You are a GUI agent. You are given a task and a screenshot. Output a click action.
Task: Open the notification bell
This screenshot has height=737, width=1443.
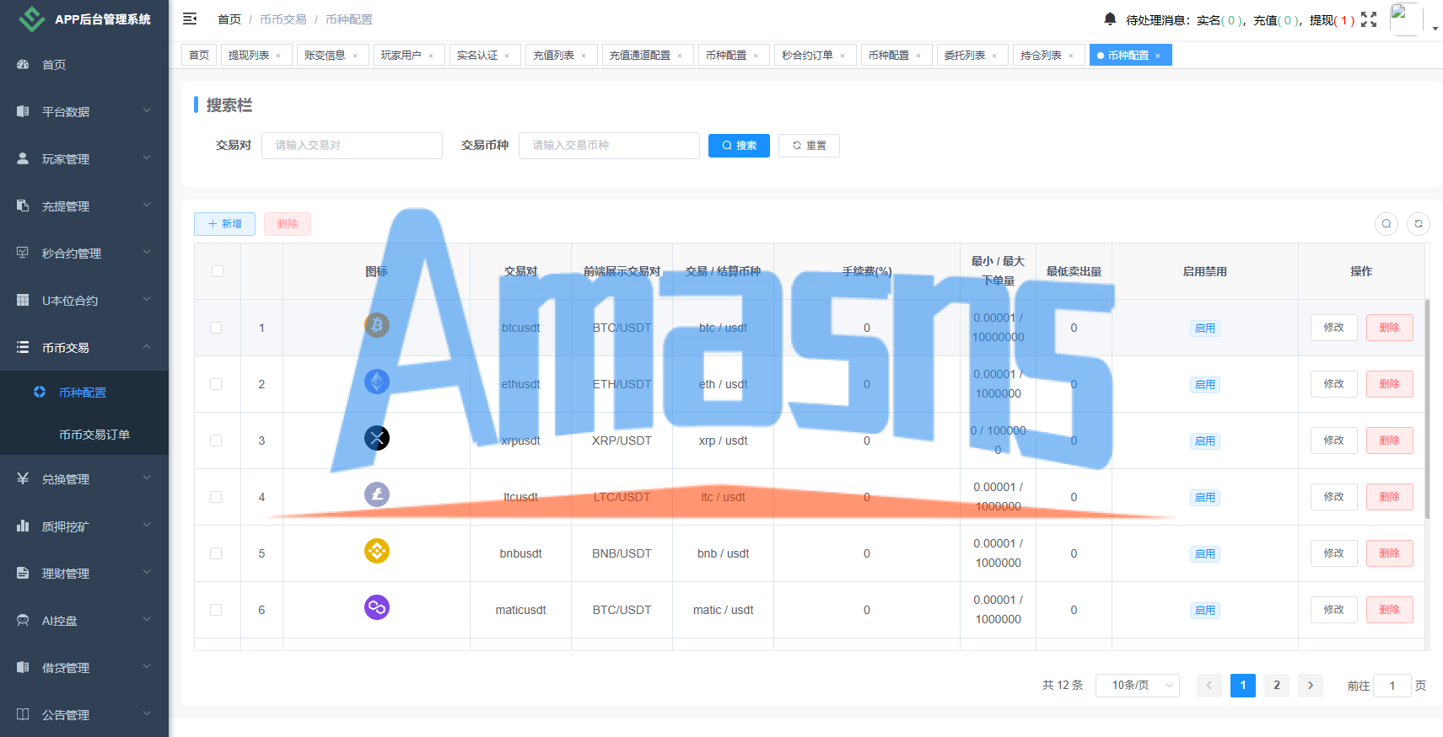tap(1110, 19)
